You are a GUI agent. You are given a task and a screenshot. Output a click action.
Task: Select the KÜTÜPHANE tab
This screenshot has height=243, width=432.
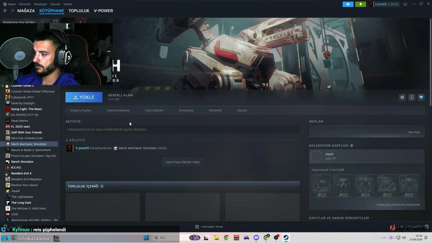coord(52,11)
